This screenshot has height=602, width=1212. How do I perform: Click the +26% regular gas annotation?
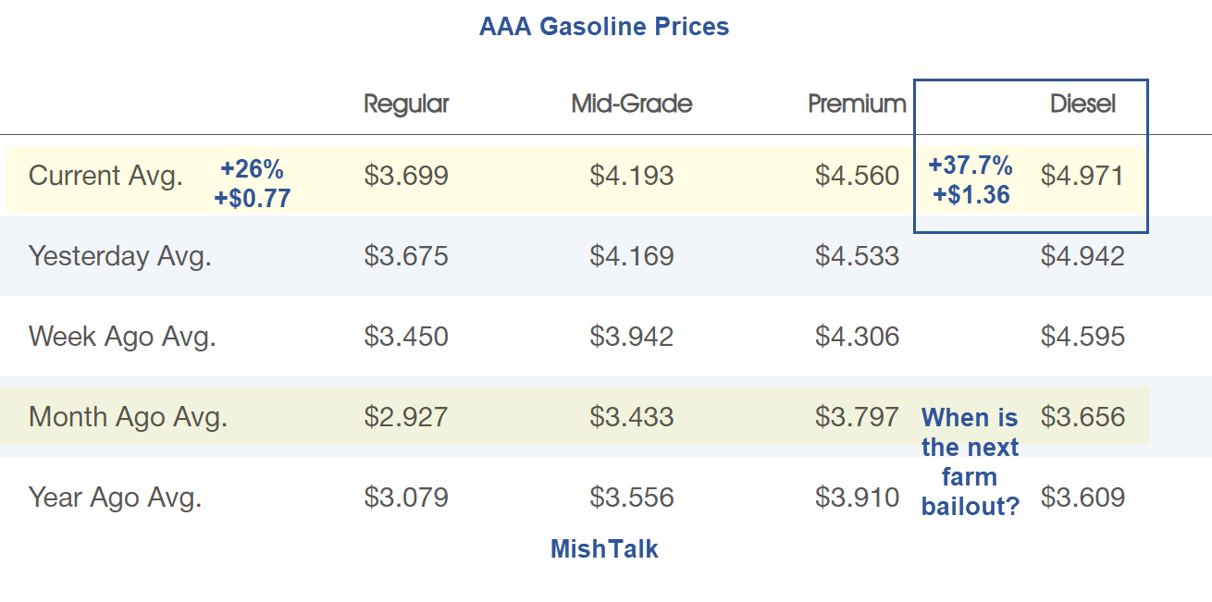pos(252,169)
